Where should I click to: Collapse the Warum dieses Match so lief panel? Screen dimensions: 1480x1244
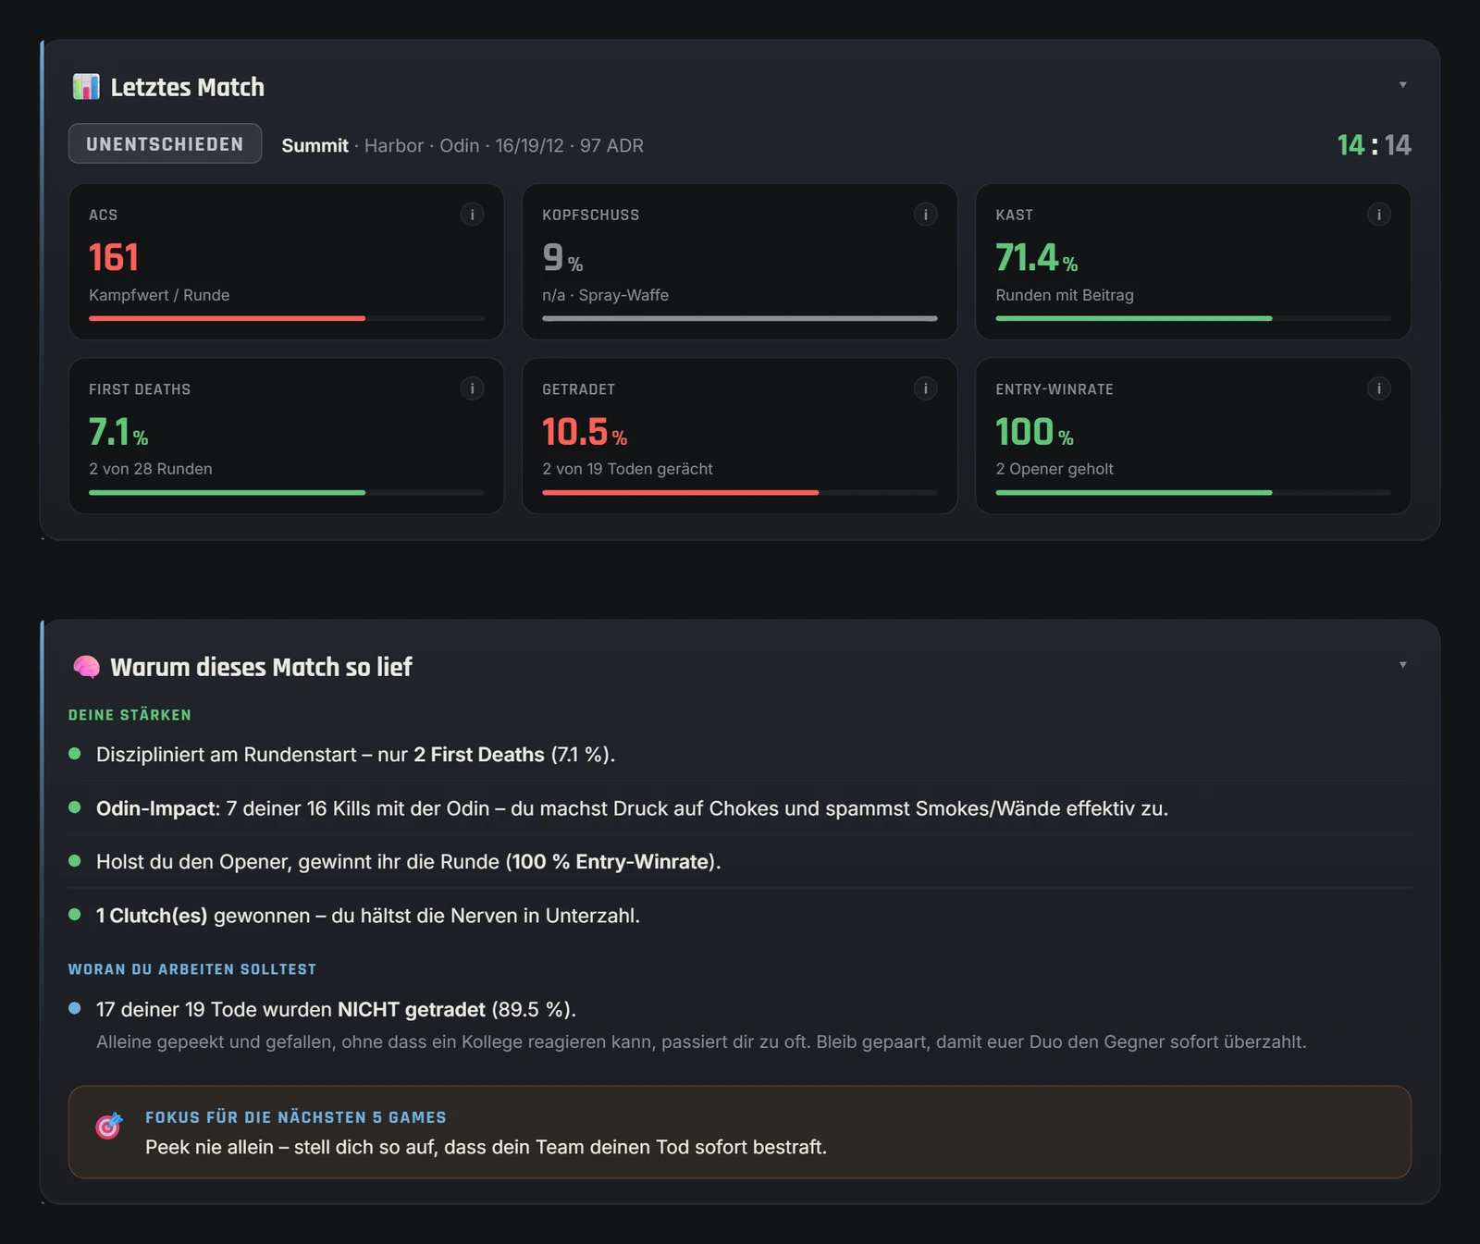1402,665
